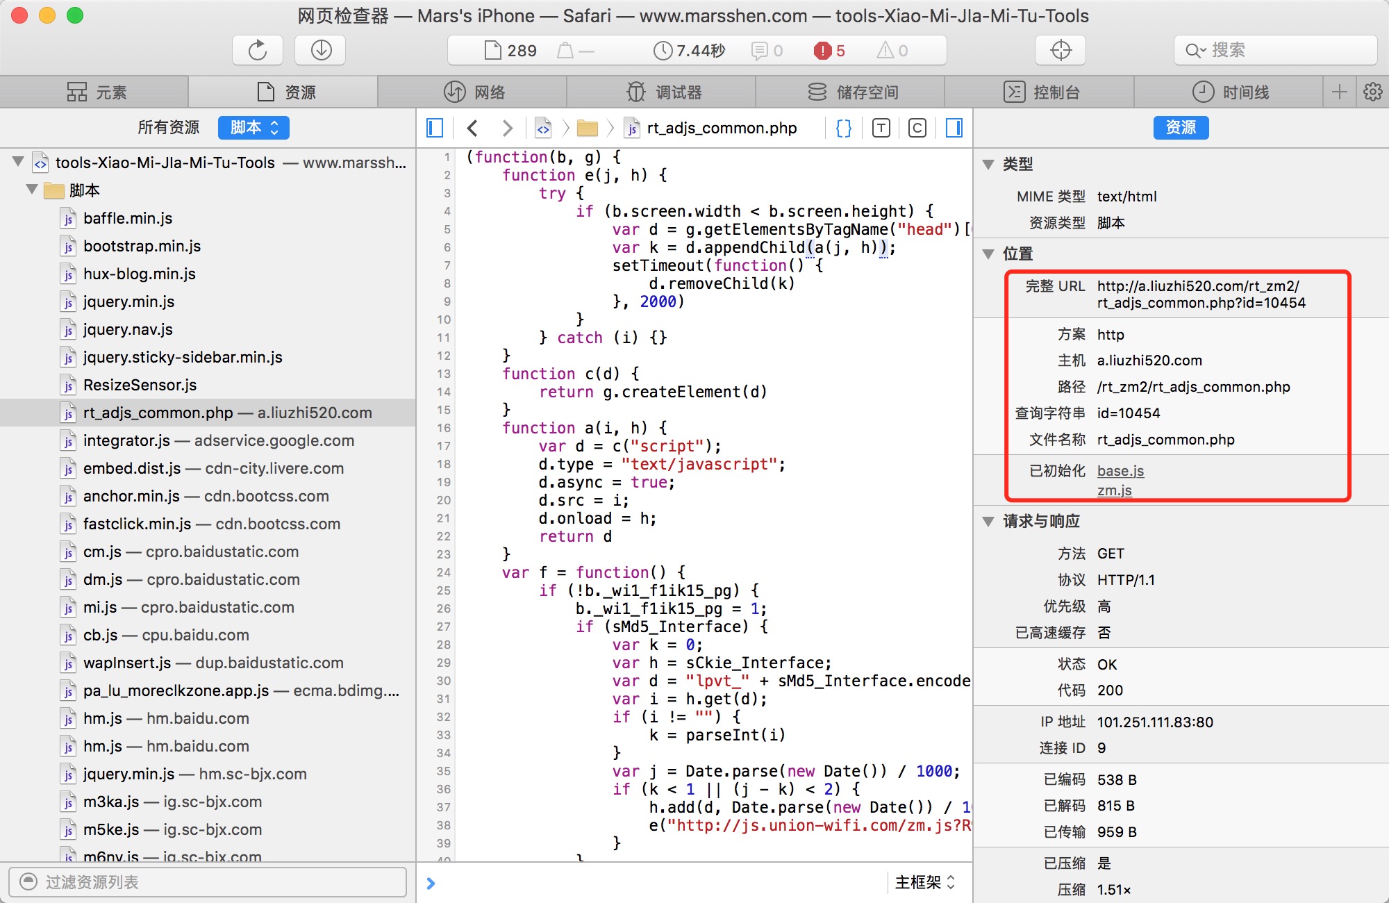The width and height of the screenshot is (1389, 903).
Task: Add a new tab with plus icon
Action: click(1340, 92)
